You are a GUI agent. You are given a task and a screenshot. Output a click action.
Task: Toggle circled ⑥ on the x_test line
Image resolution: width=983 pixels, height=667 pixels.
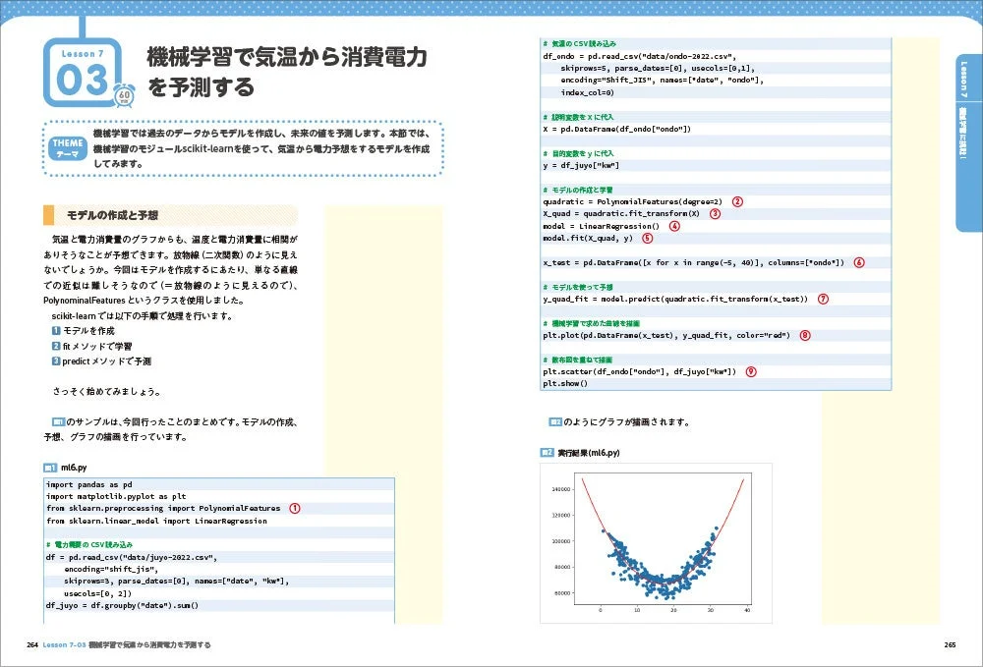857,262
